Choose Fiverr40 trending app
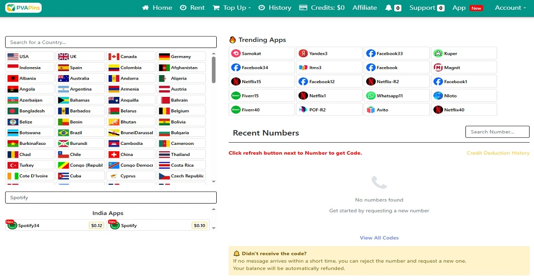 (262, 110)
